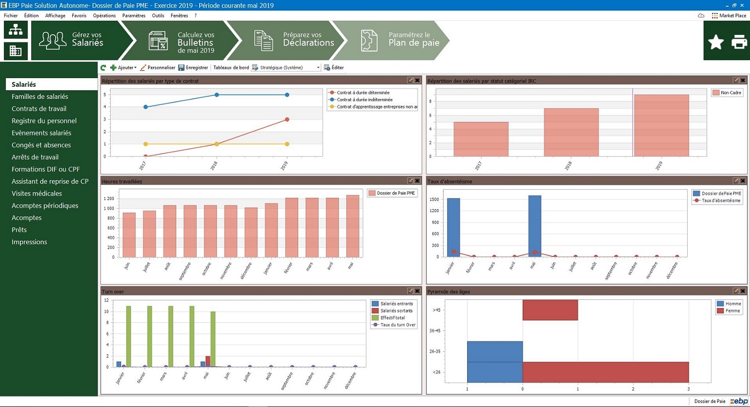Edit the Pyramide des âges widget
Viewport: 750px width, 407px height.
[x=736, y=291]
